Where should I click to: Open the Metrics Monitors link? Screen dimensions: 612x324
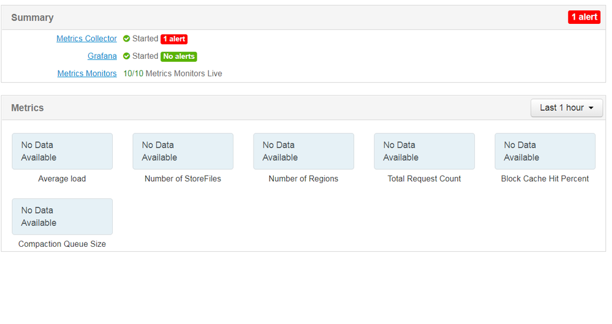[x=87, y=73]
